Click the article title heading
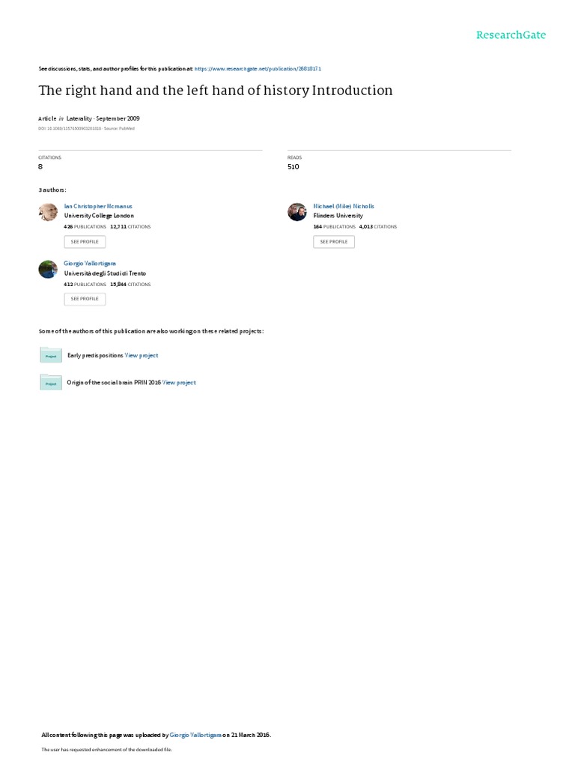Image resolution: width=575 pixels, height=767 pixels. pyautogui.click(x=216, y=91)
